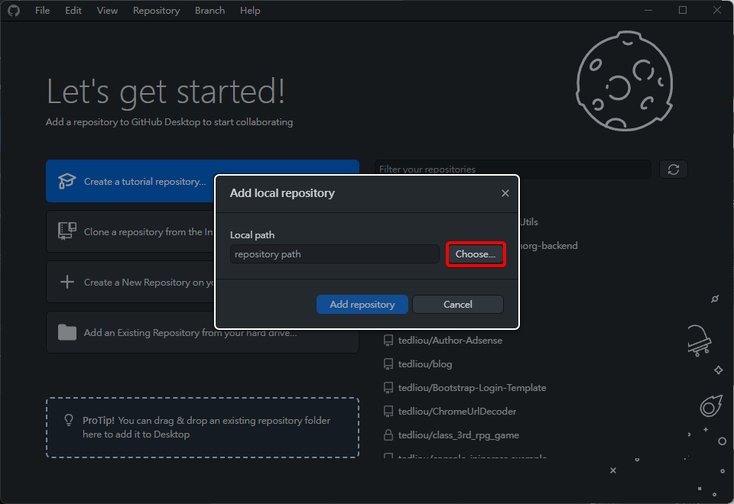This screenshot has width=734, height=504.
Task: Click the clone repository icon
Action: click(67, 231)
